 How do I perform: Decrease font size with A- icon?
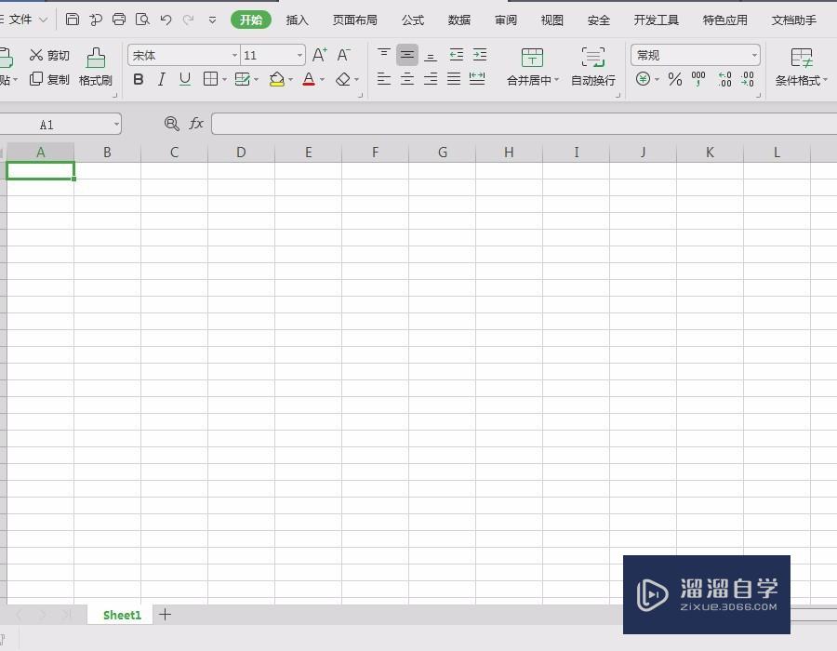[x=343, y=55]
